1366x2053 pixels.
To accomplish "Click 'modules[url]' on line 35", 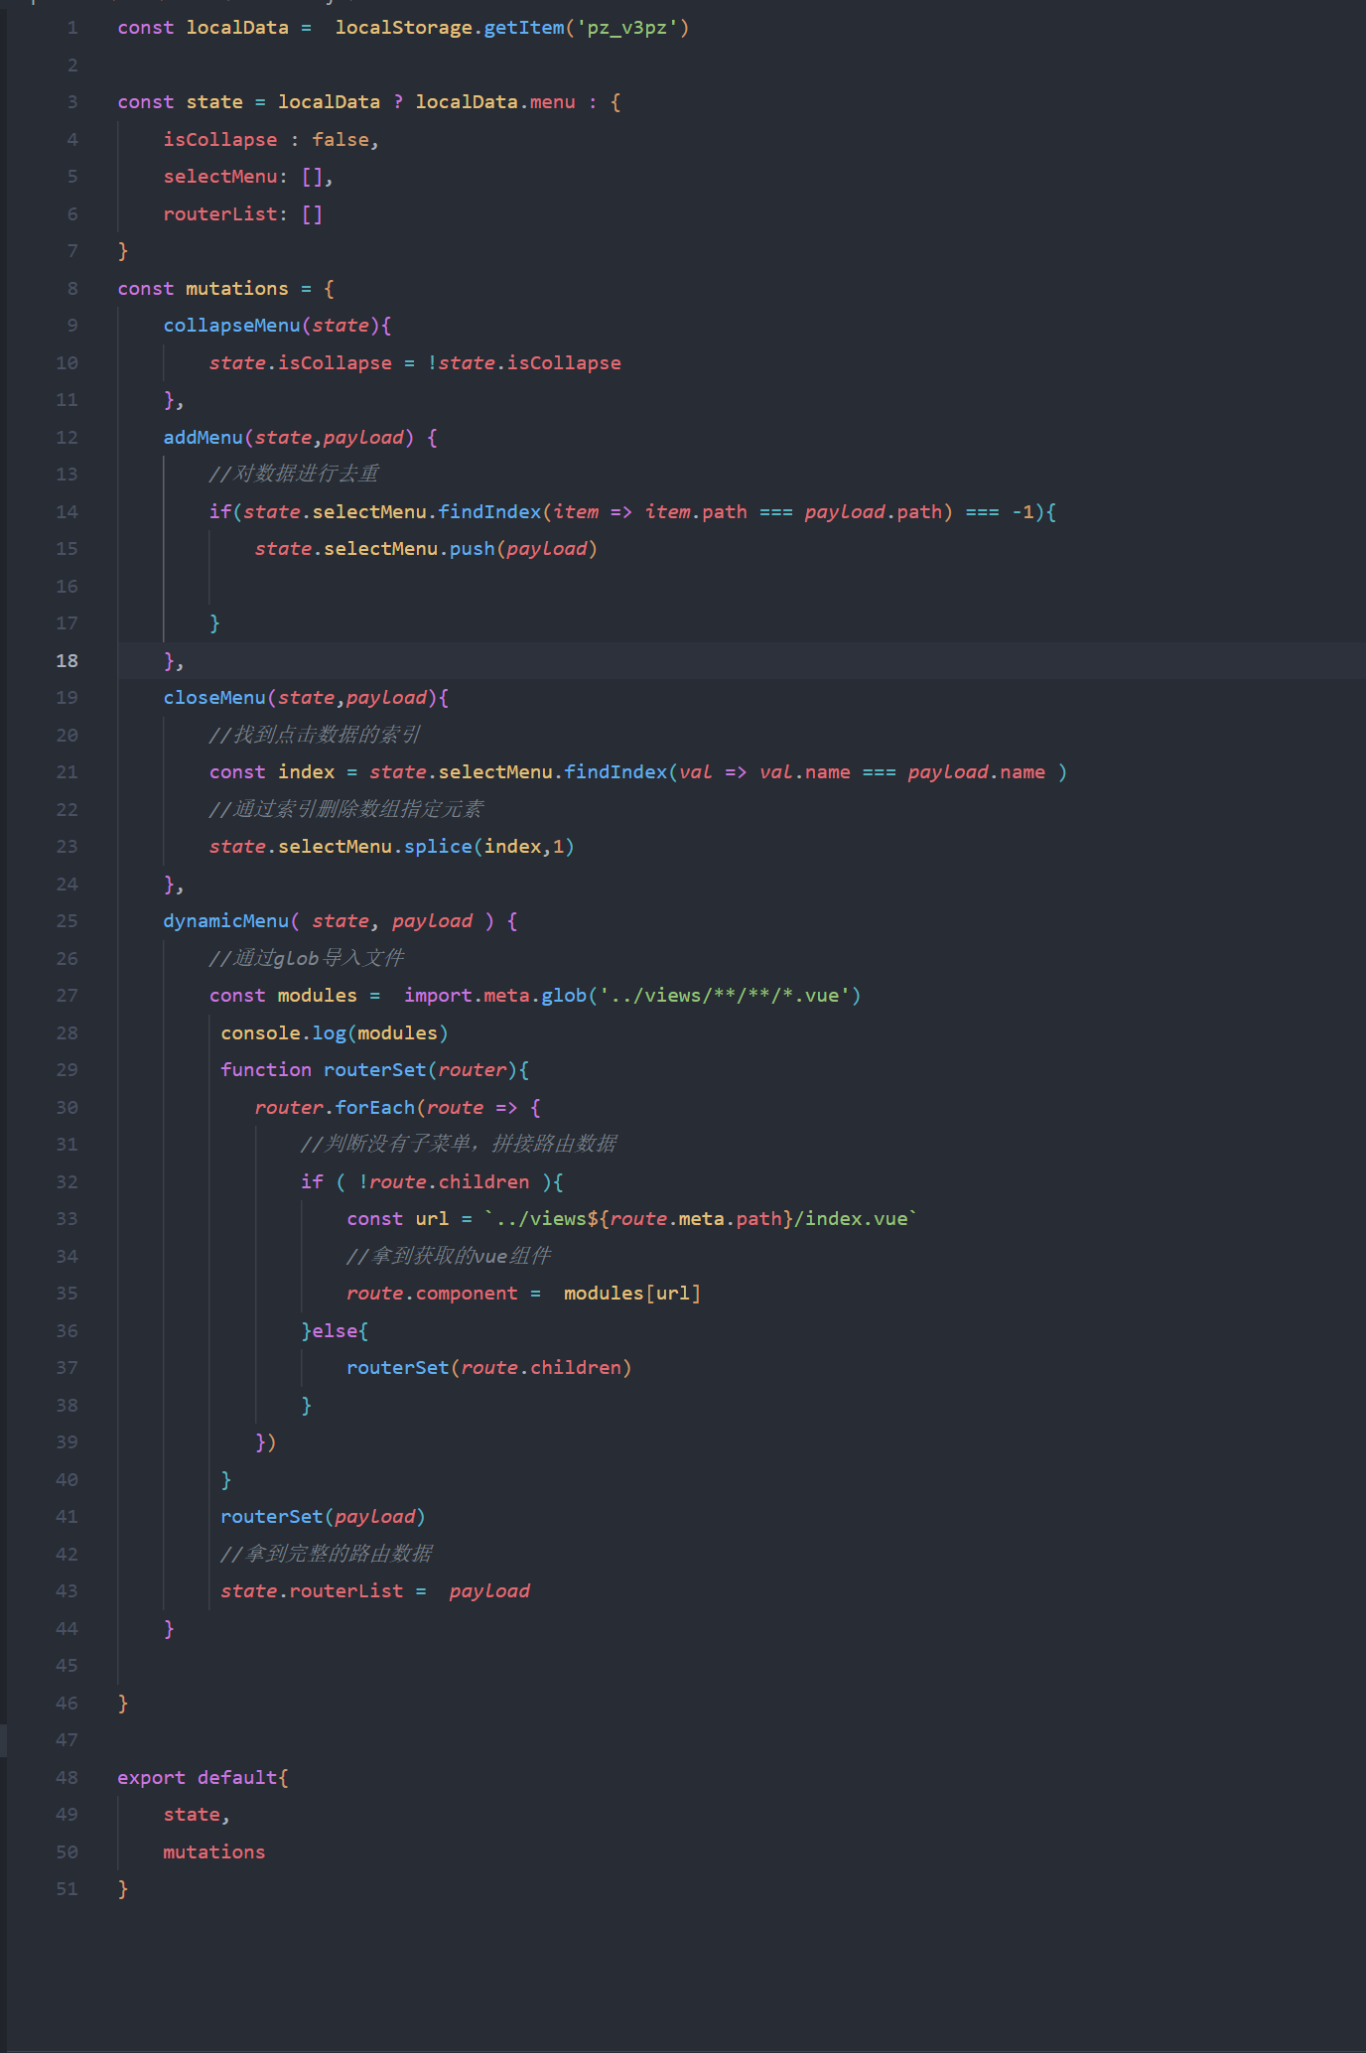I will coord(632,1294).
